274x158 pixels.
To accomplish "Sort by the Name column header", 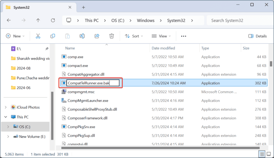I will click(x=70, y=48).
